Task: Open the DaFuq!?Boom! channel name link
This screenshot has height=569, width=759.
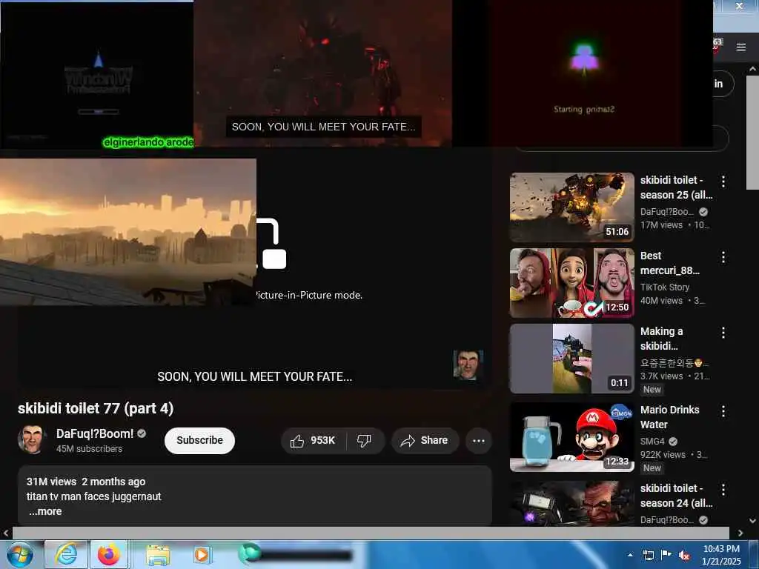Action: (95, 433)
